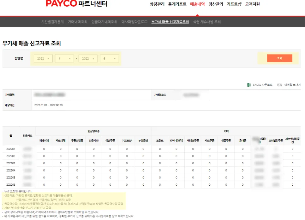This screenshot has width=305, height=220.
Task: Click the 202201 month row cell
Action: pos(11,149)
